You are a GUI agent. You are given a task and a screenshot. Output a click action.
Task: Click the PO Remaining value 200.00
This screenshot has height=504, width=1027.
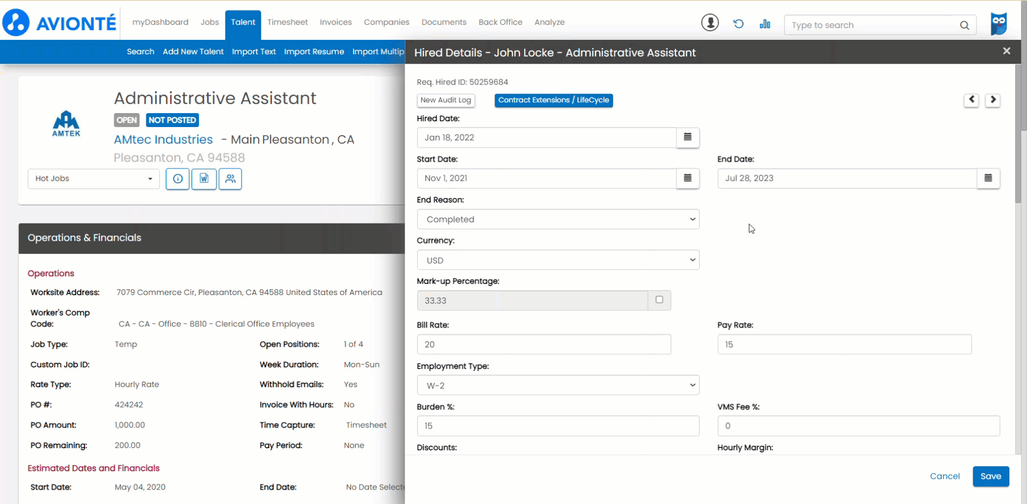[x=128, y=445]
